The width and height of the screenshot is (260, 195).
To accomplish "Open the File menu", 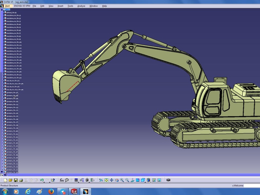I will (x=34, y=6).
